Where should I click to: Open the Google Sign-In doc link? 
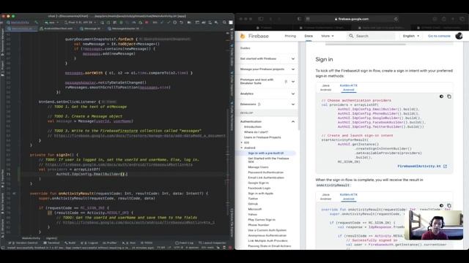click(259, 183)
